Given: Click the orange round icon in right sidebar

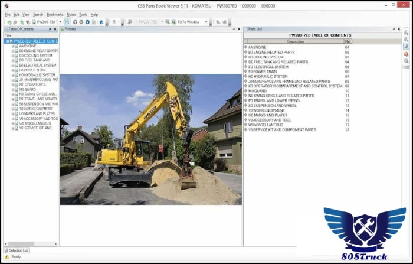Looking at the screenshot, I should tap(406, 54).
